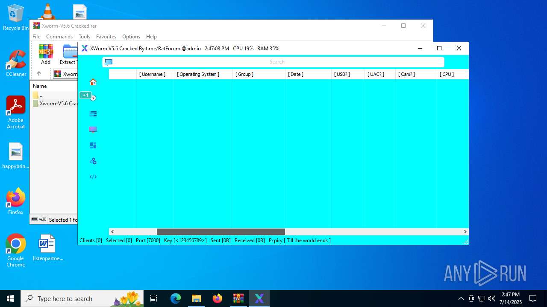Switch to WinRAR in the taskbar

click(238, 298)
